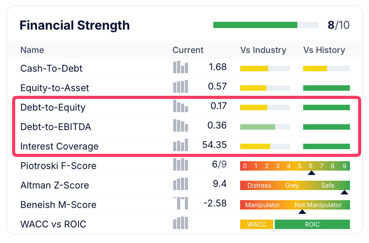This screenshot has height=243, width=369.
Task: Sort by the Name column header
Action: (x=32, y=50)
